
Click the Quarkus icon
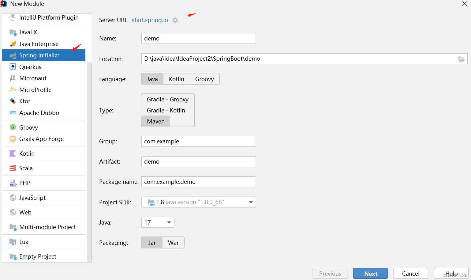point(13,67)
